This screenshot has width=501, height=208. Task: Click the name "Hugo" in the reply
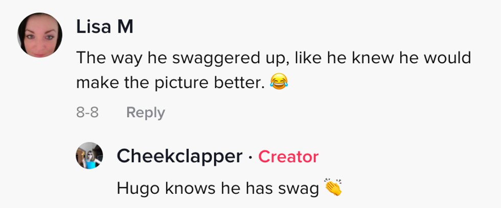pos(133,189)
